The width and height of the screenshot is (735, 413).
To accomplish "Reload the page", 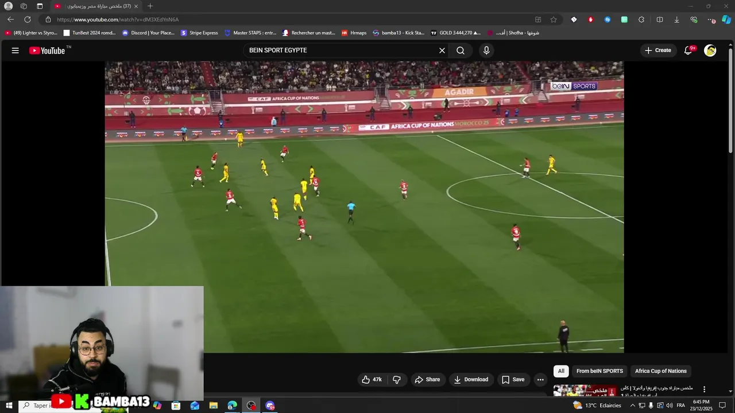I will point(27,20).
